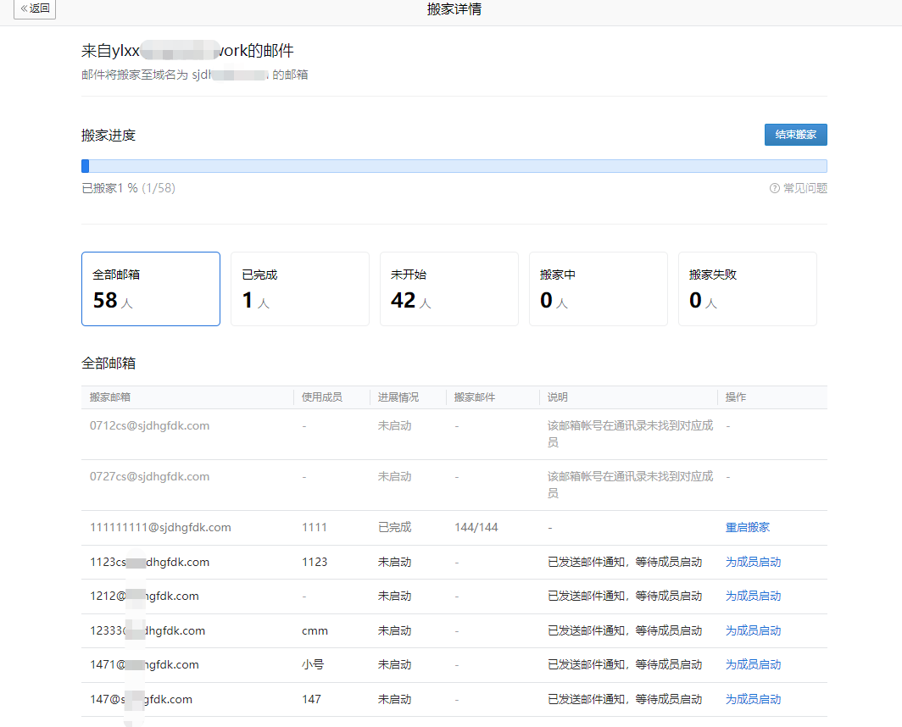902x727 pixels.
Task: Click the 144/144 mail count
Action: coord(476,527)
